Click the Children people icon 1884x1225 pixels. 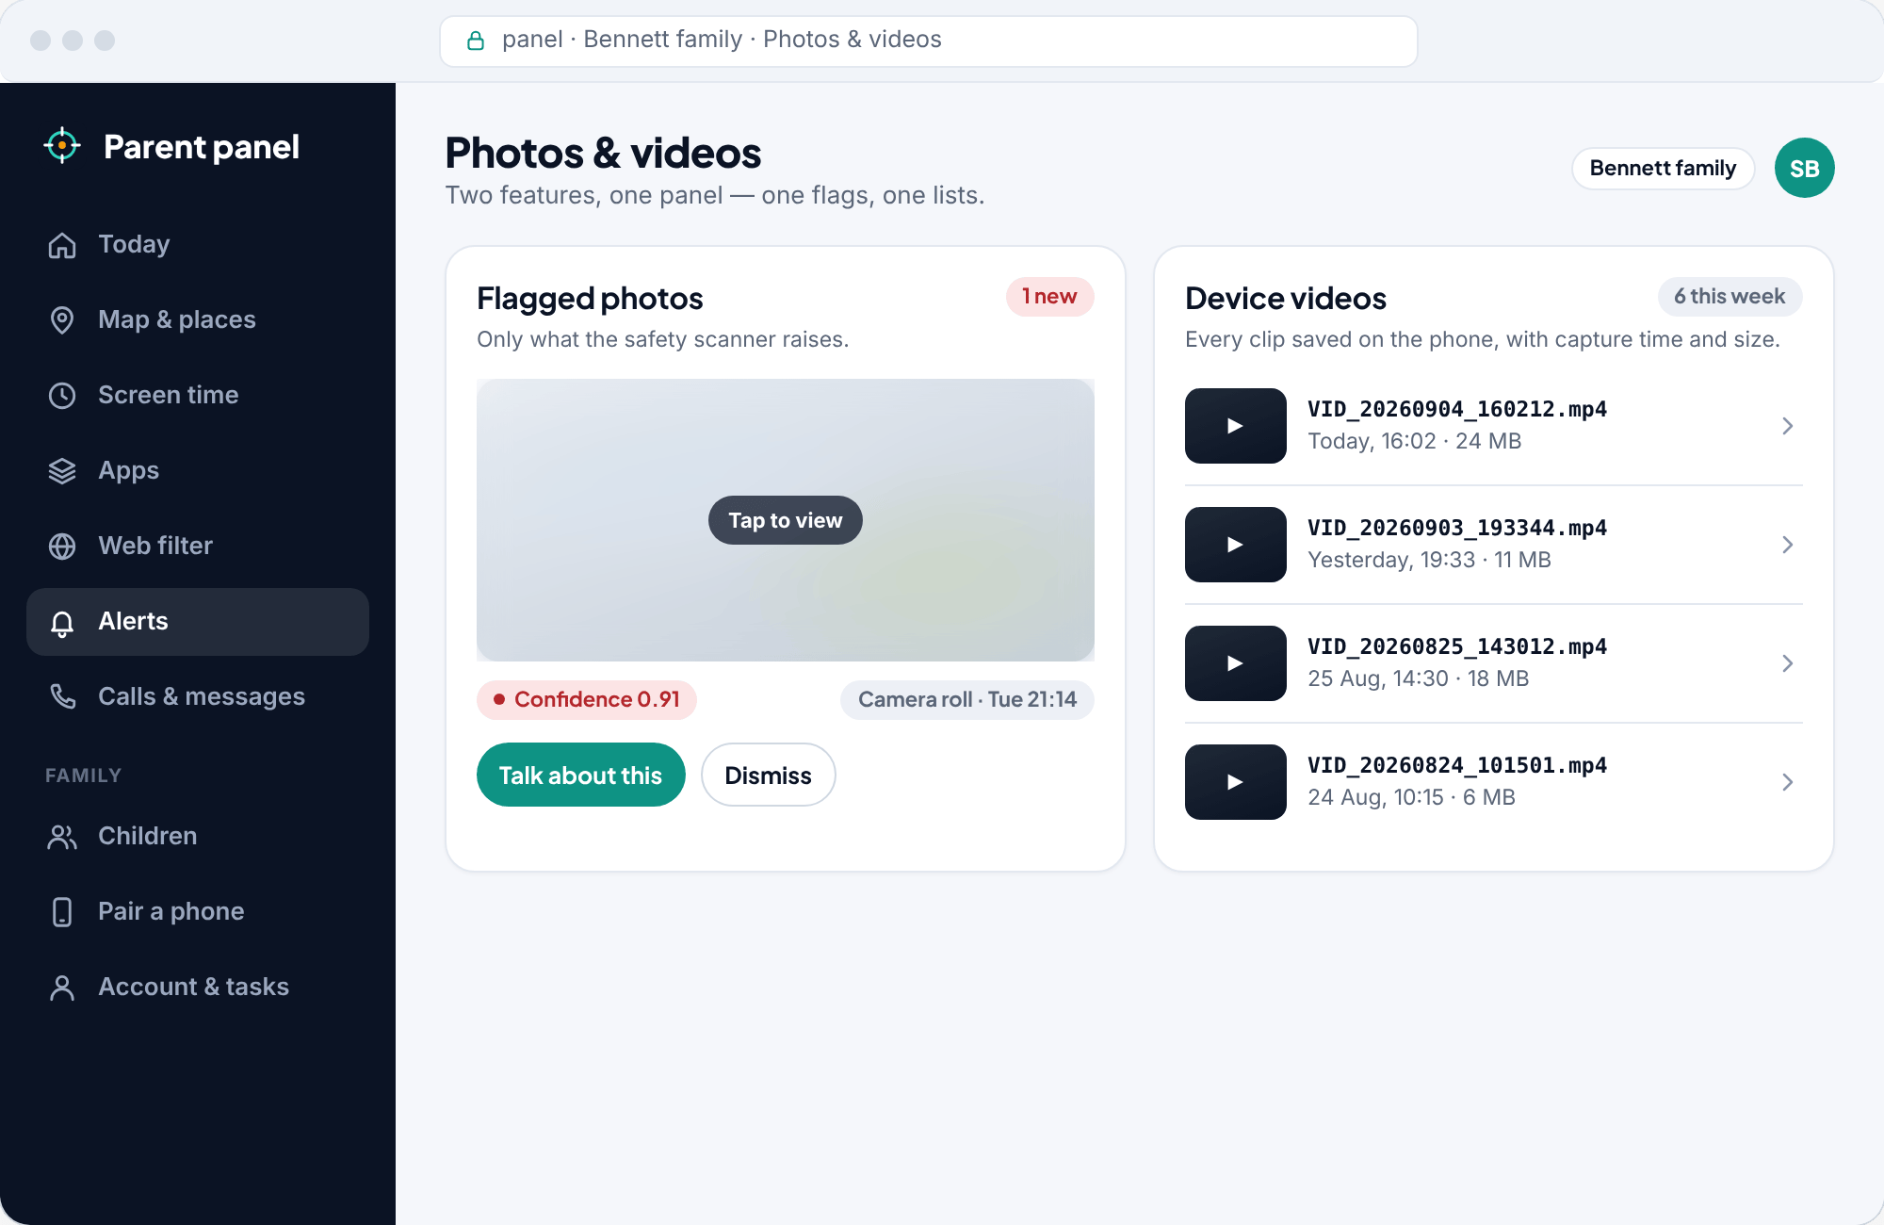[x=62, y=837]
